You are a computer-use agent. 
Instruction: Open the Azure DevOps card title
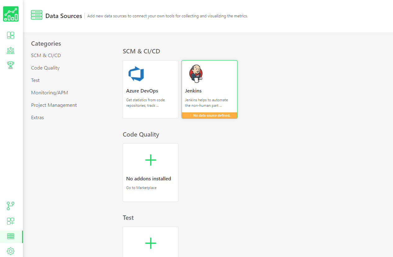pyautogui.click(x=142, y=91)
